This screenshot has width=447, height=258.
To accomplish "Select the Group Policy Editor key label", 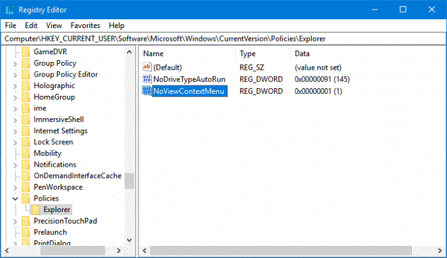I will pyautogui.click(x=66, y=75).
